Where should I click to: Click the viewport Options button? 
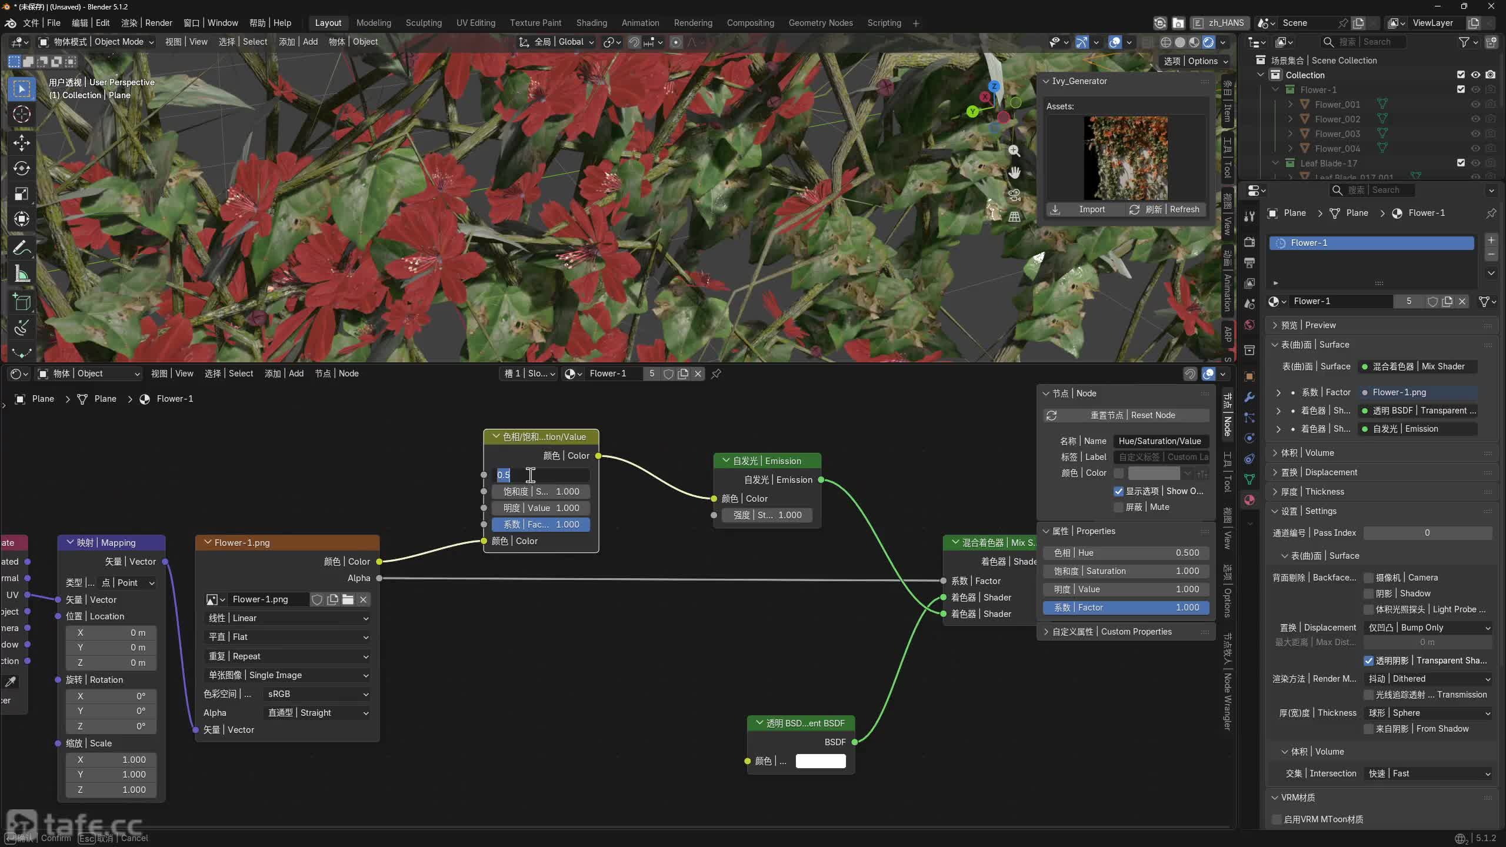[1195, 61]
